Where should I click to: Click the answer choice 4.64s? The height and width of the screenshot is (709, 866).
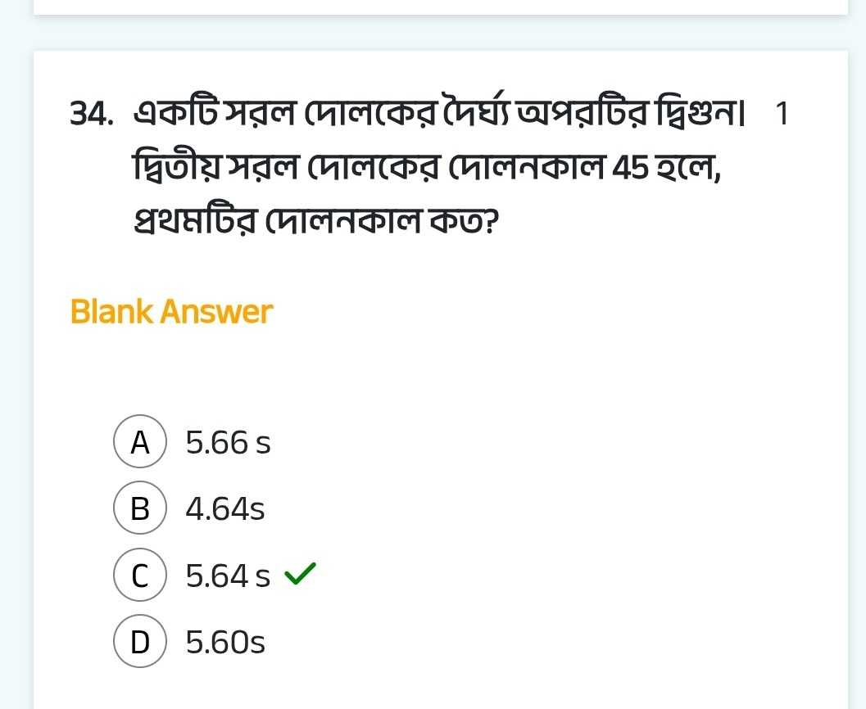[x=224, y=508]
